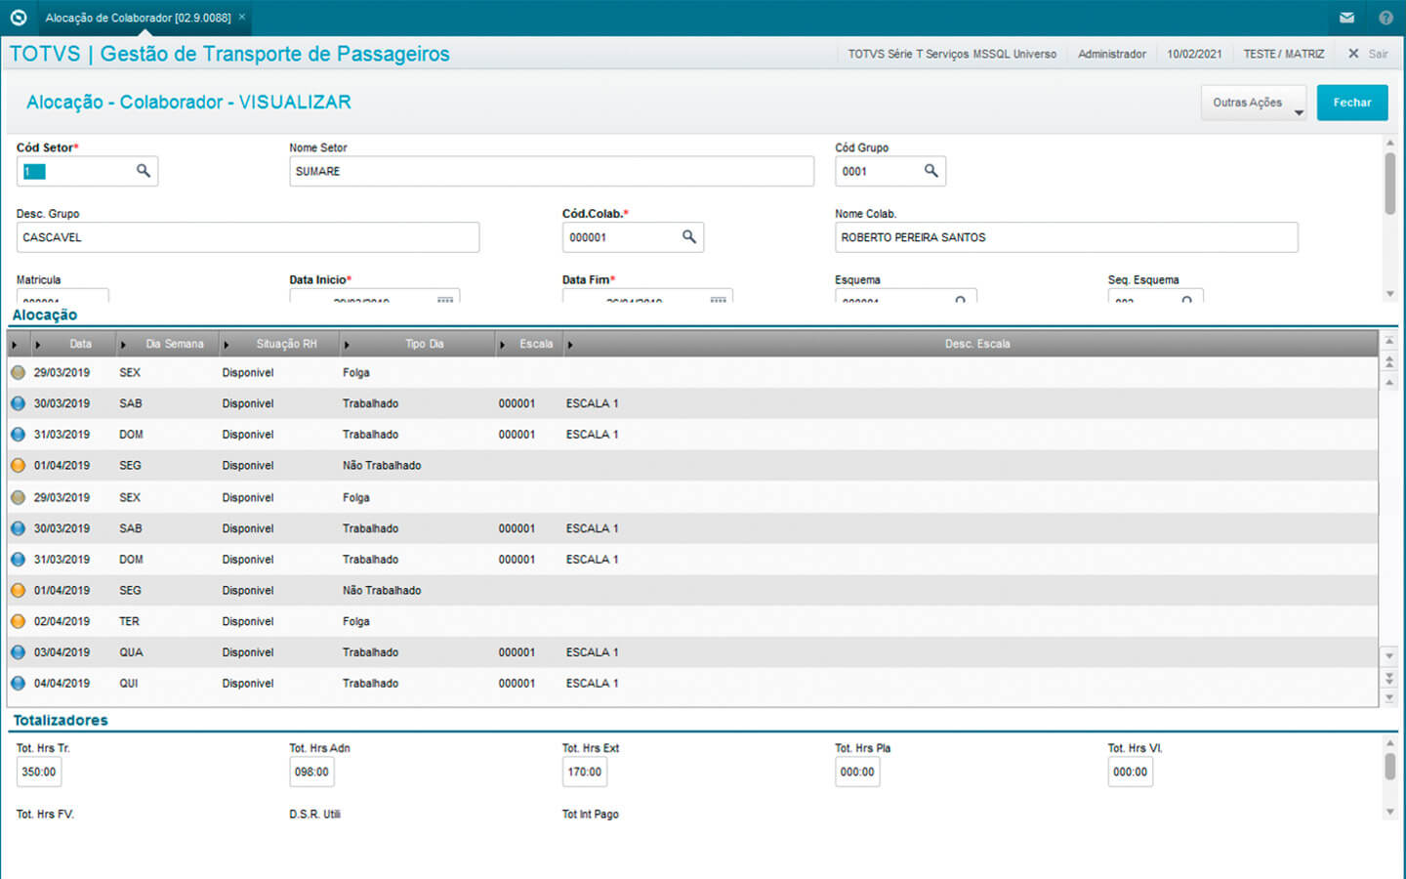Select the blue status marker for 30/03/2019 row

[18, 403]
